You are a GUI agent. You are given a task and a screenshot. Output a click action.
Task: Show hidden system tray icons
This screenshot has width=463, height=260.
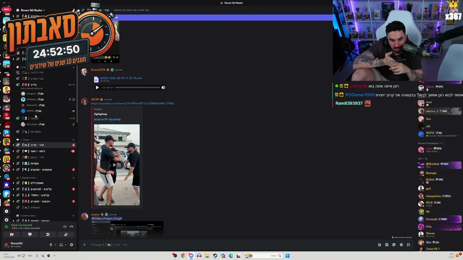point(54,256)
